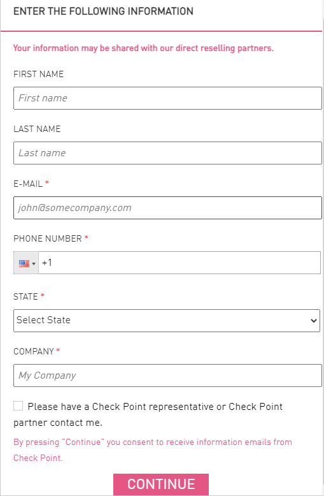Open the Select State dropdown

click(x=167, y=321)
